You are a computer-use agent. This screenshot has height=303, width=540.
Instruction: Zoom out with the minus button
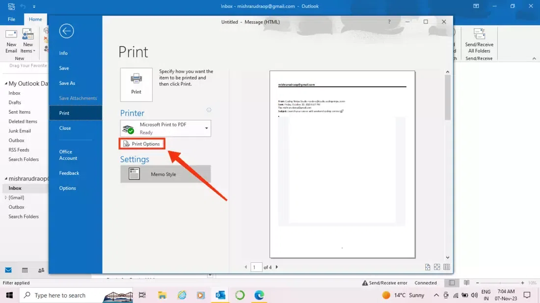477,283
